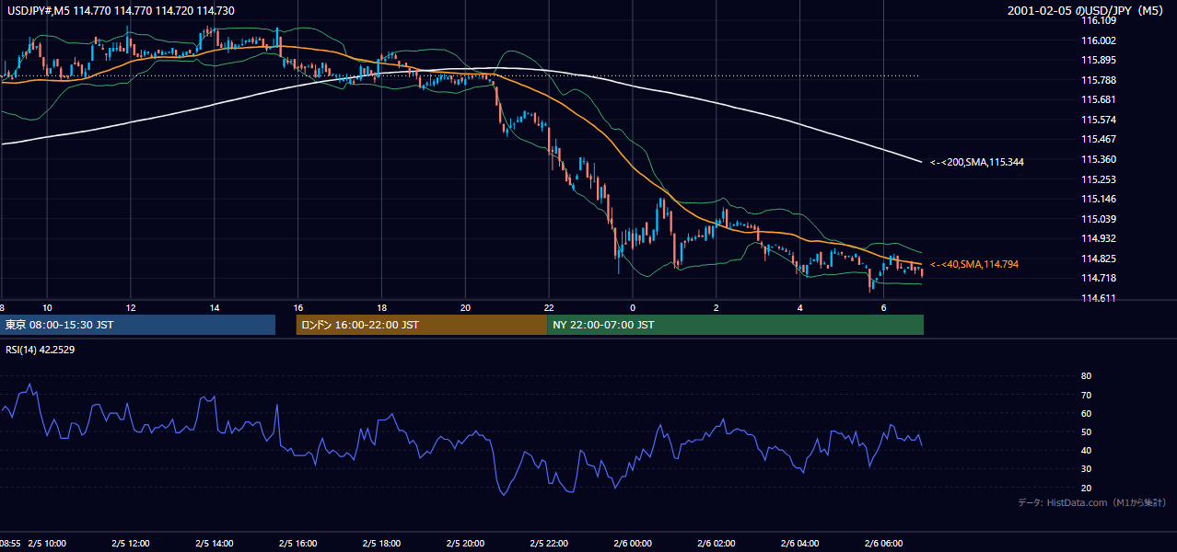Click RSI scale value 20 on right axis

coord(1086,488)
